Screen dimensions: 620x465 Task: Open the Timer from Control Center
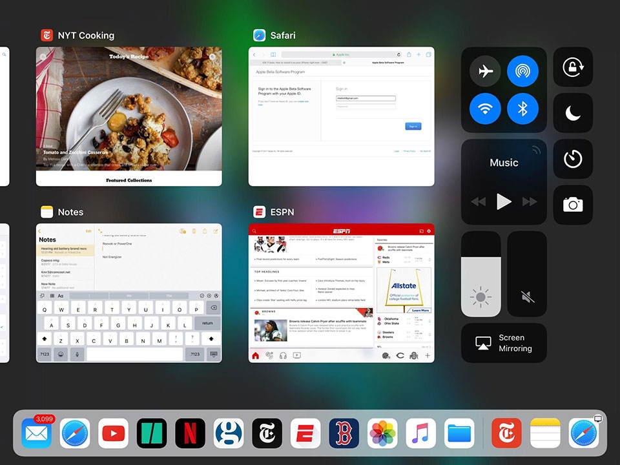pyautogui.click(x=573, y=159)
